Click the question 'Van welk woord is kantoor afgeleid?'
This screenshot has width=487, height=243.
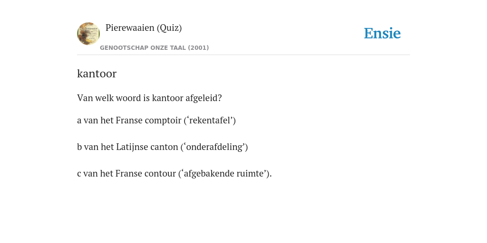[149, 98]
